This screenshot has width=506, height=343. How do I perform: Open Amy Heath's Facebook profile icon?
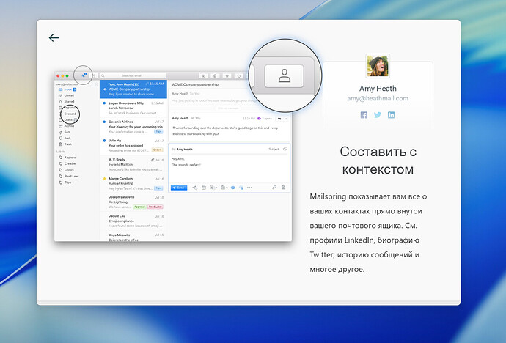pyautogui.click(x=364, y=115)
